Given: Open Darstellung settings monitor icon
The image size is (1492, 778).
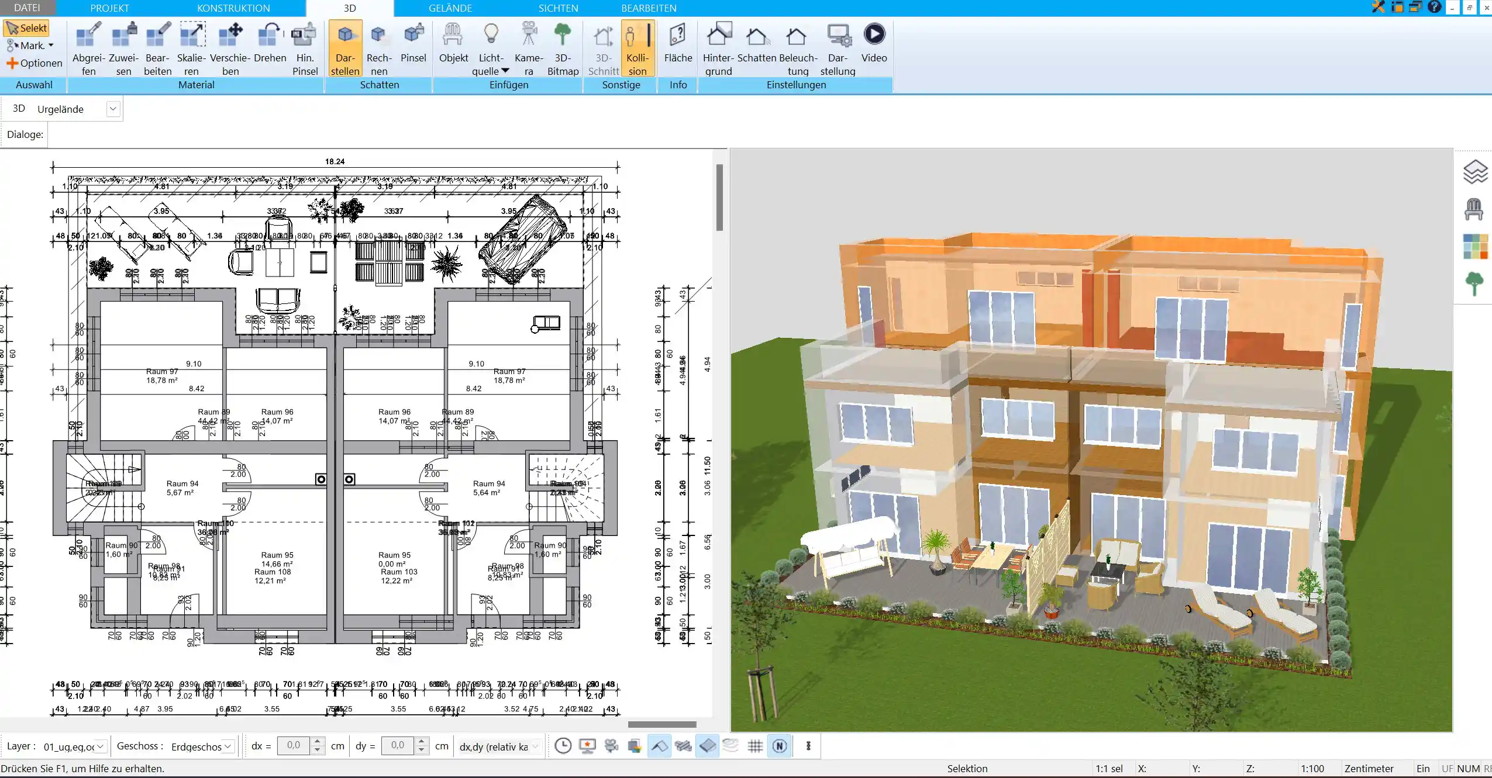Looking at the screenshot, I should click(838, 49).
